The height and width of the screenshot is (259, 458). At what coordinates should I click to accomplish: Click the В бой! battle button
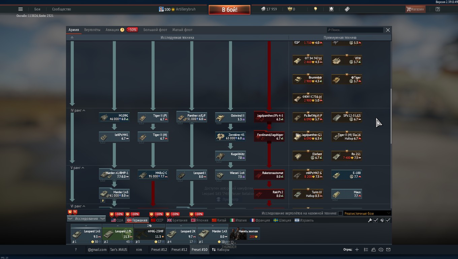[x=230, y=9]
